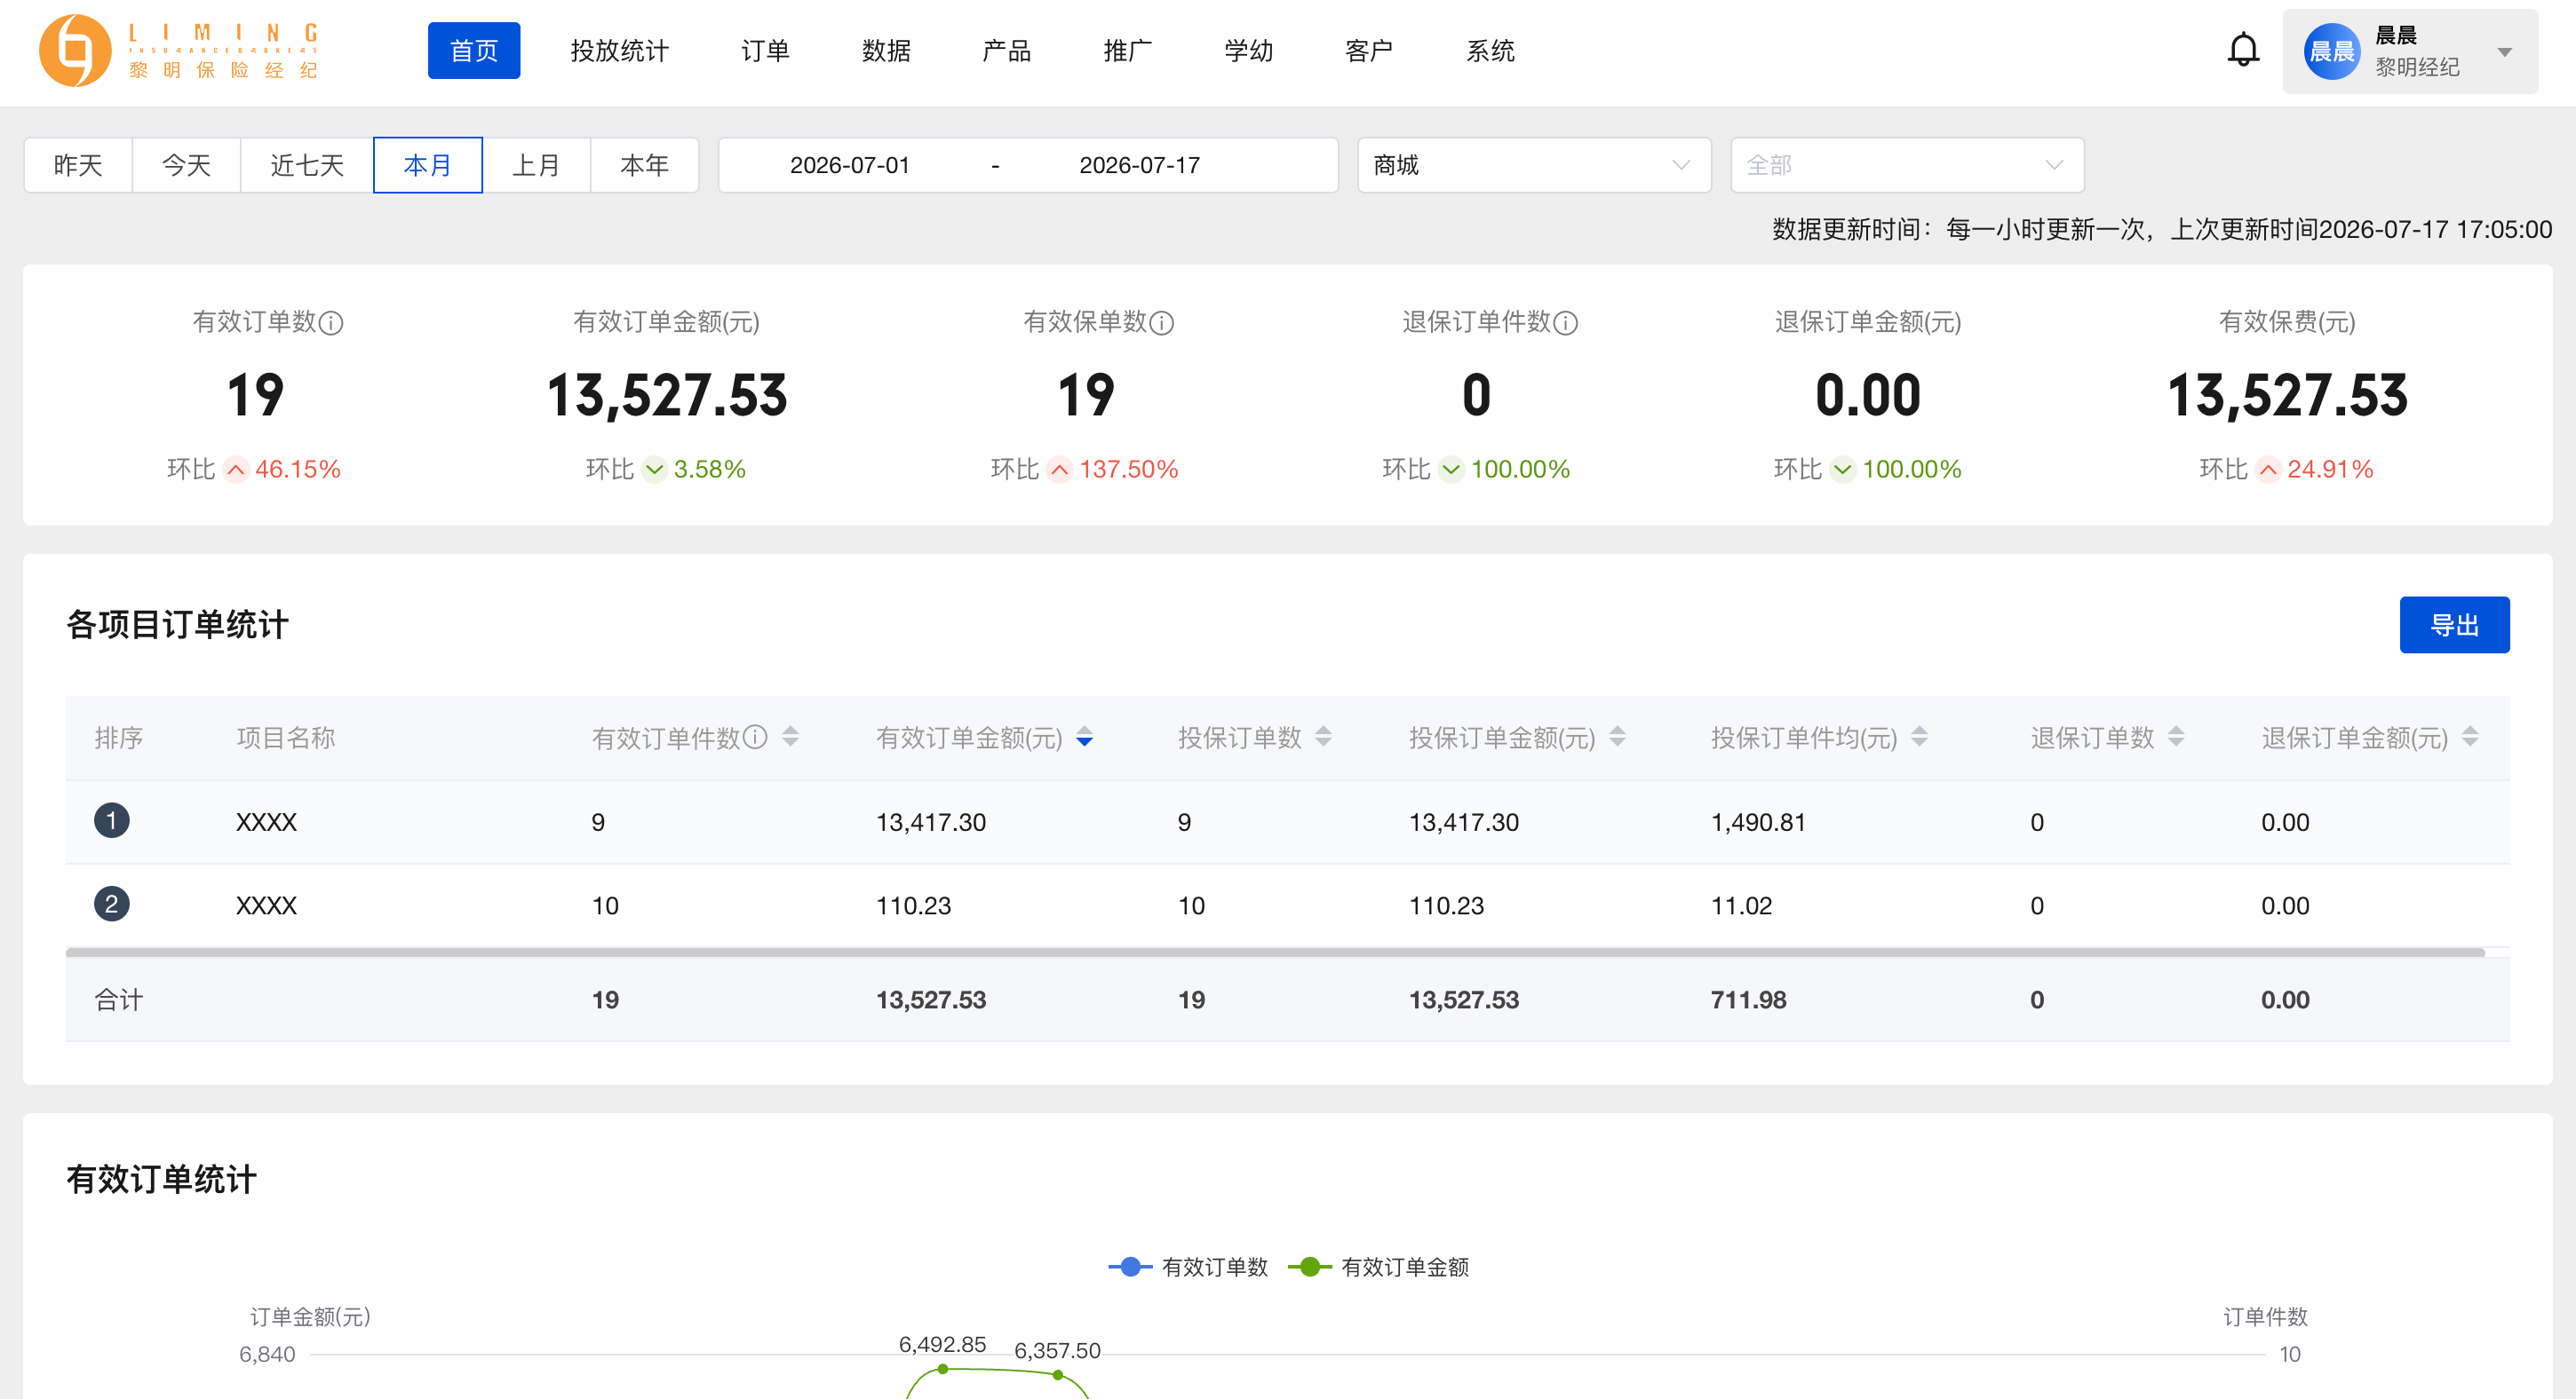Image resolution: width=2576 pixels, height=1399 pixels.
Task: Open the 全部 filter dropdown
Action: (x=1907, y=165)
